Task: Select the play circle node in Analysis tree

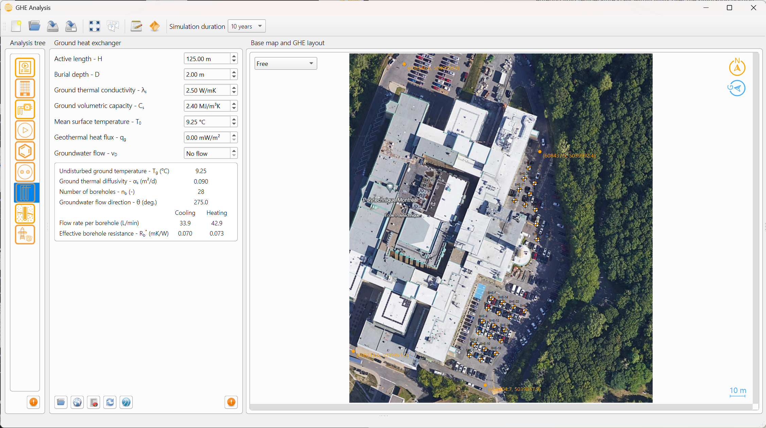Action: [25, 130]
